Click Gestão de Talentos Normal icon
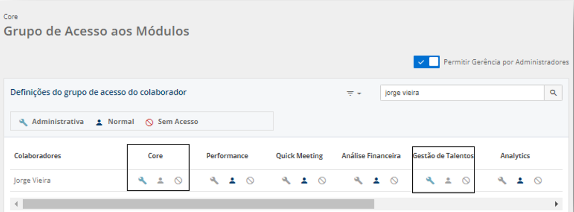The height and width of the screenshot is (212, 574). click(448, 181)
